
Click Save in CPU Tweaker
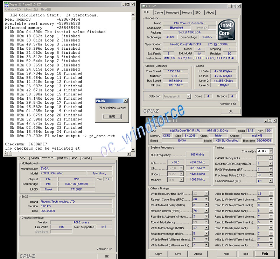178,254
